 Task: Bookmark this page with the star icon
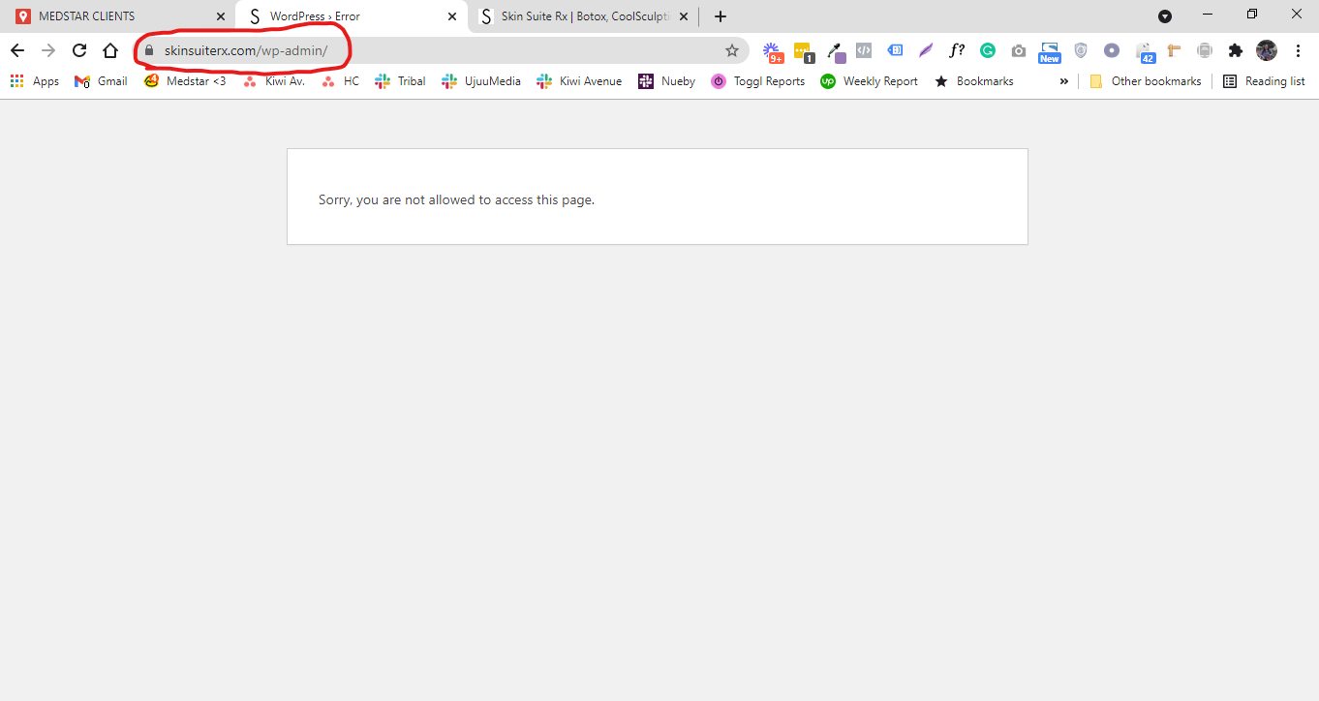[732, 50]
